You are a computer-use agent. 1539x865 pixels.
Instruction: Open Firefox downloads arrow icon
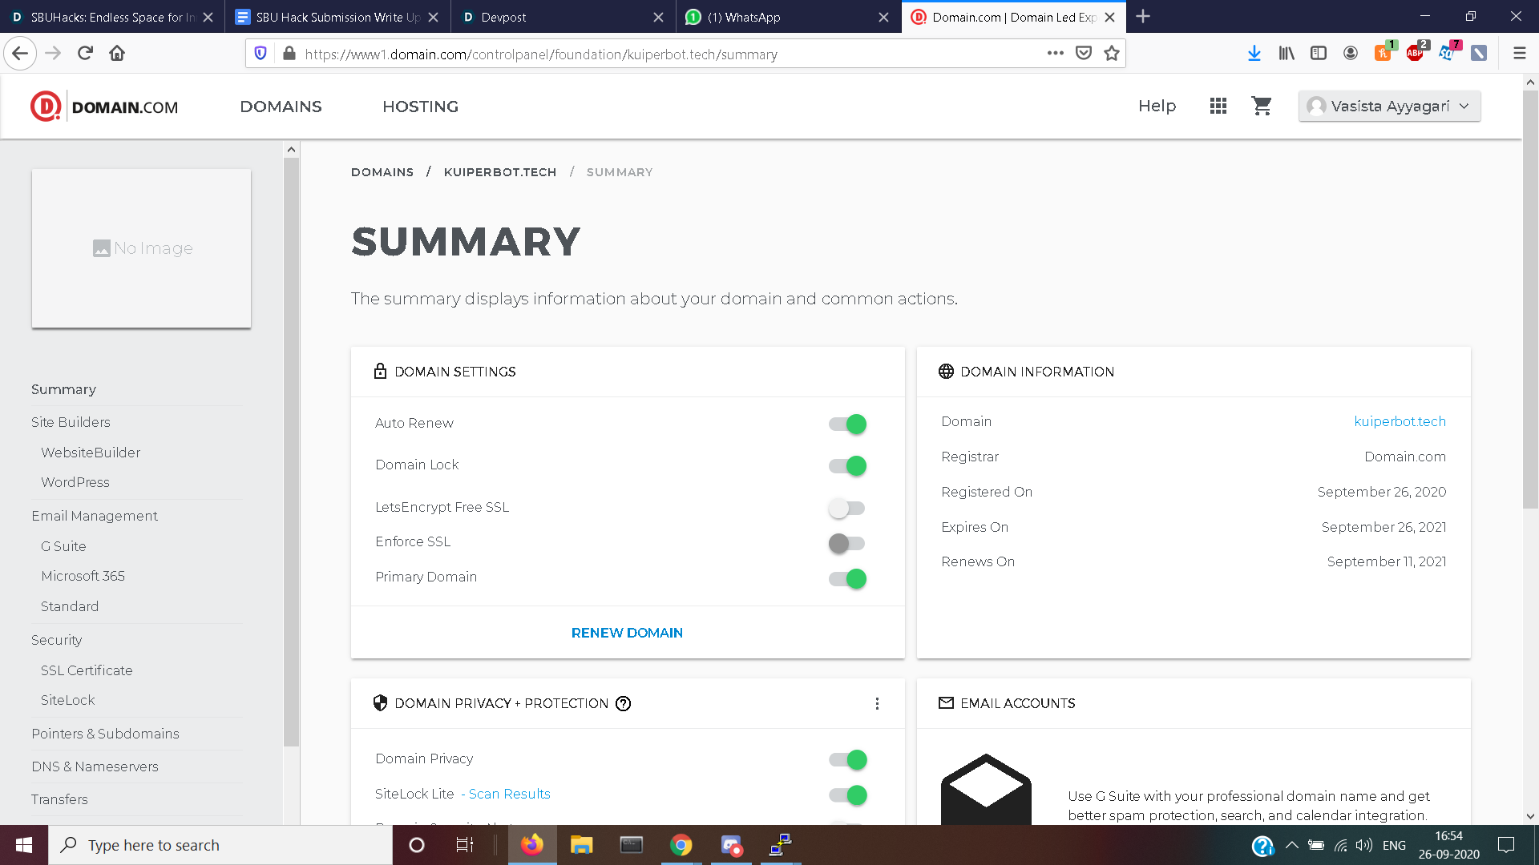1254,54
